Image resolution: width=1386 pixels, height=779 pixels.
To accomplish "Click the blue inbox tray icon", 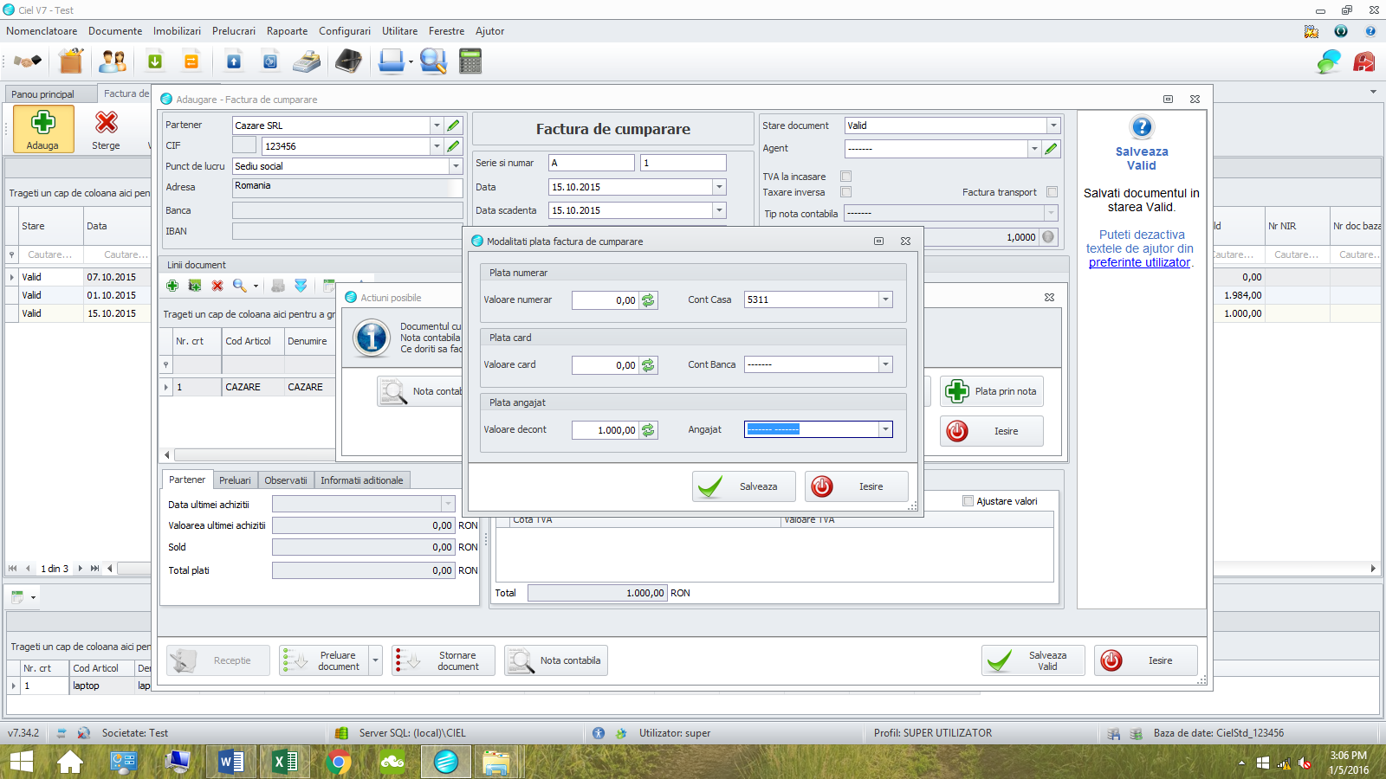I will pos(392,61).
